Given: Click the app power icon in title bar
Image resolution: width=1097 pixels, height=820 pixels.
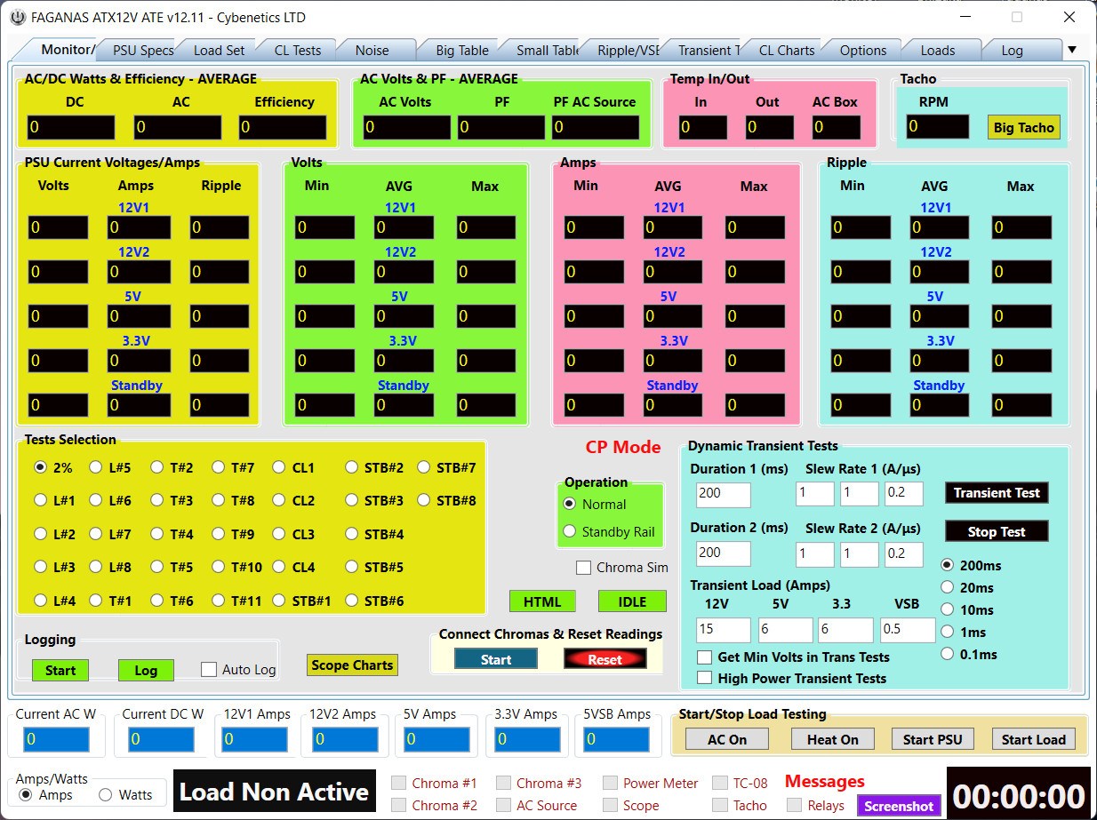Looking at the screenshot, I should 17,17.
